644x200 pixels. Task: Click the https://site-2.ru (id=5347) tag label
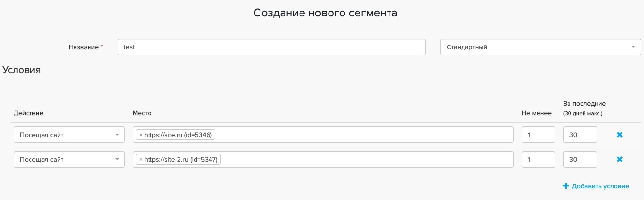pos(181,159)
